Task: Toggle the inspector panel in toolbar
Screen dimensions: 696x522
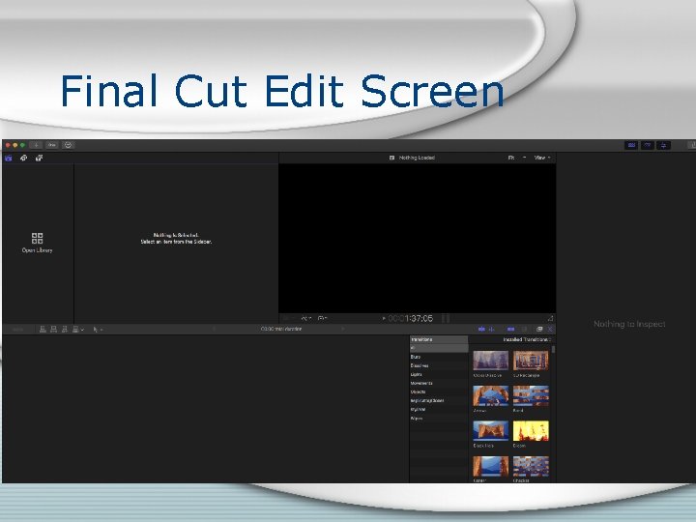Action: 664,145
